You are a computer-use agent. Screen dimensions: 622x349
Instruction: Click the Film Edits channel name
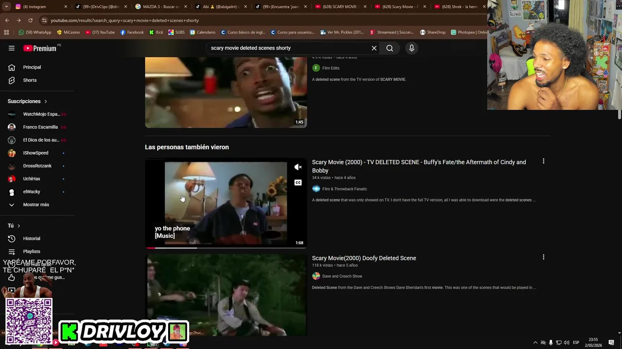tap(331, 68)
